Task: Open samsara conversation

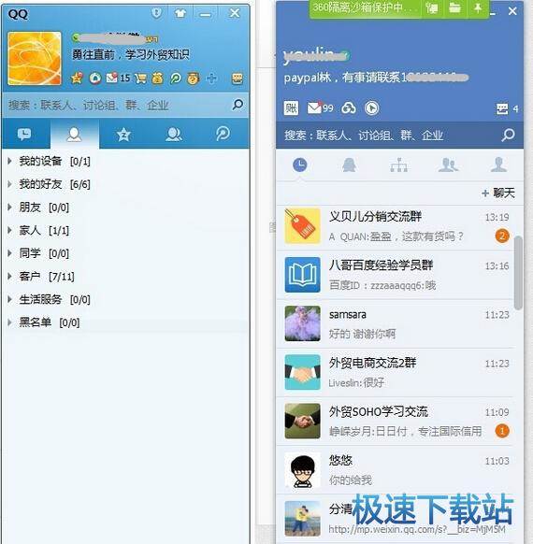Action: [396, 323]
